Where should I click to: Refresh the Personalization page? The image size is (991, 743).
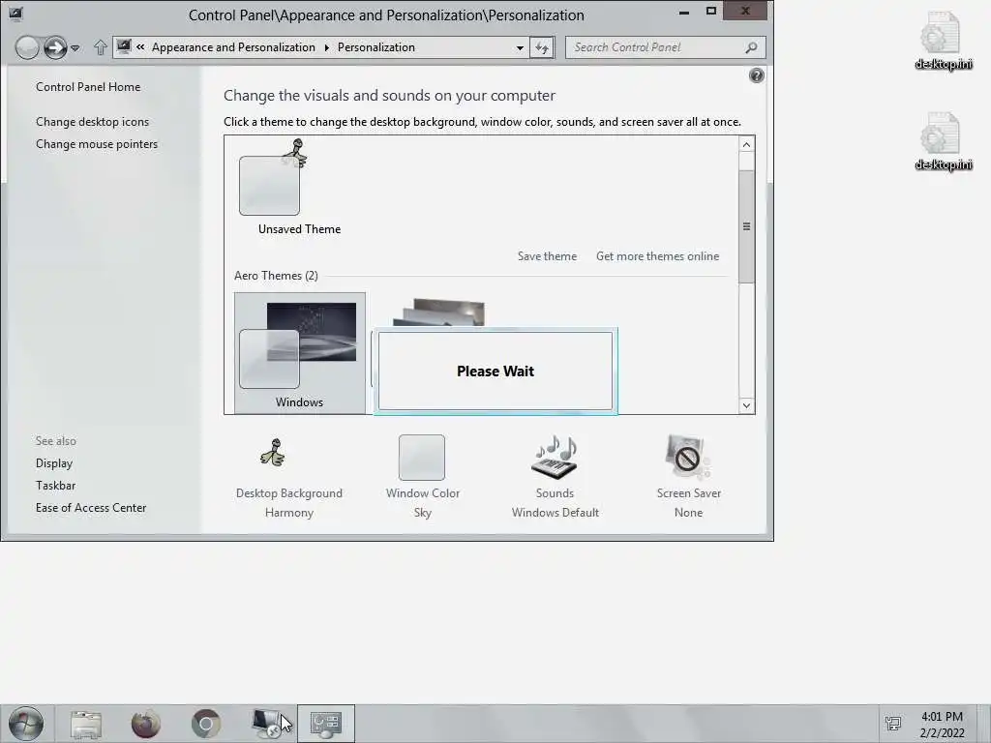click(542, 48)
